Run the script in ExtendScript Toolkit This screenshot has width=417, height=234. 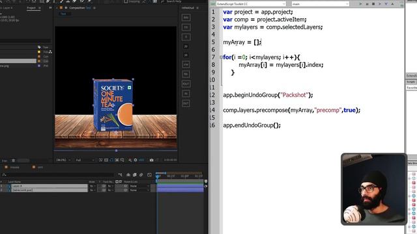[x=360, y=4]
